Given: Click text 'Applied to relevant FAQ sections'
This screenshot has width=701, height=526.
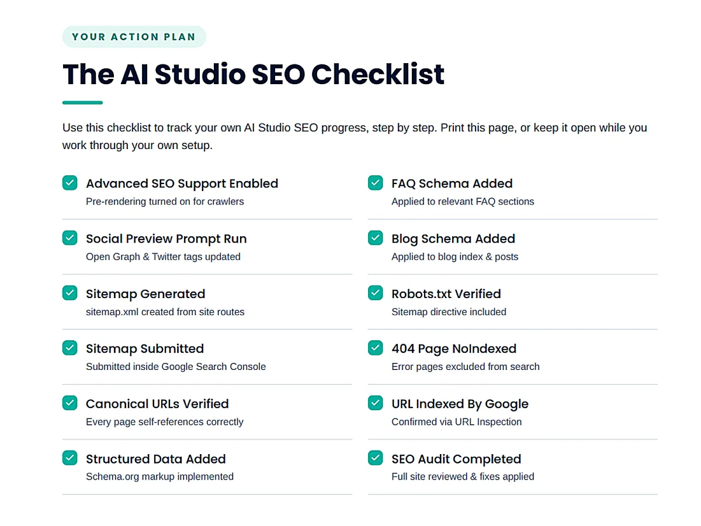Looking at the screenshot, I should tap(463, 202).
